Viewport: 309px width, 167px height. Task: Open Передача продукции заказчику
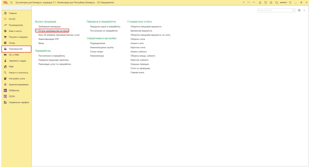(x=54, y=60)
